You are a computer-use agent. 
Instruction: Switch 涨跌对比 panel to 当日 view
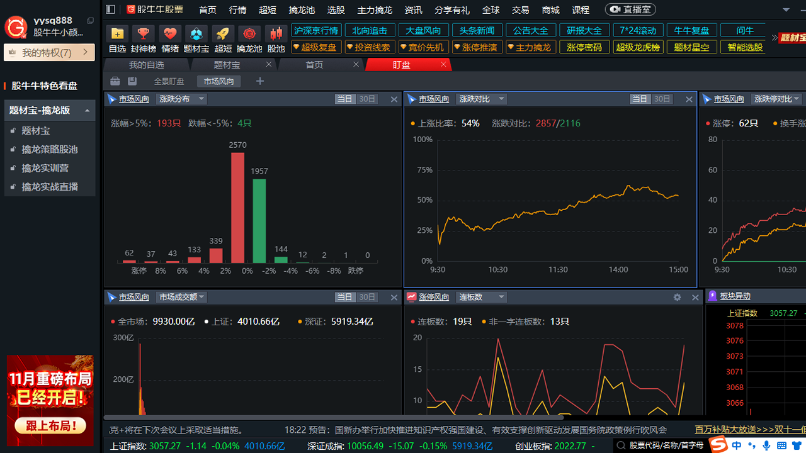click(x=639, y=99)
